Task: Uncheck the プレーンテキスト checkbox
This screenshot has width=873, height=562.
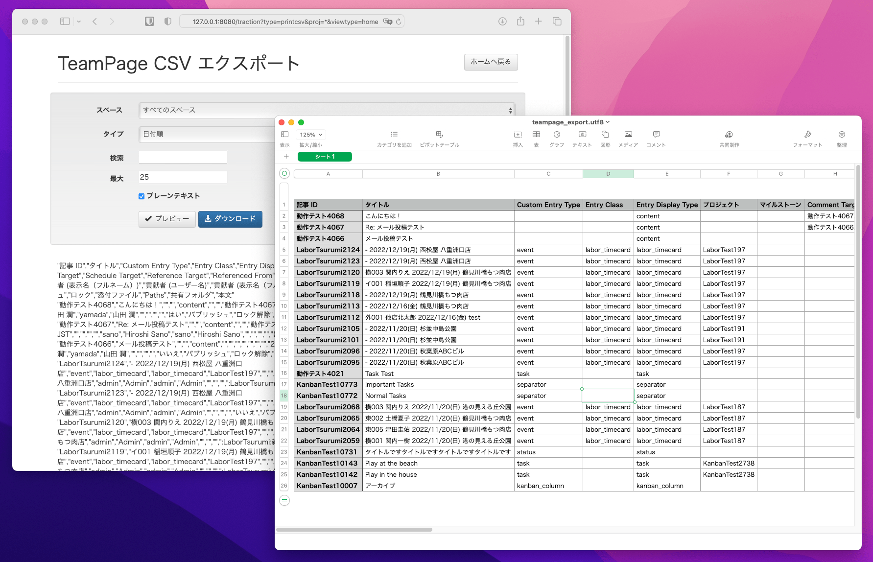Action: pyautogui.click(x=141, y=196)
